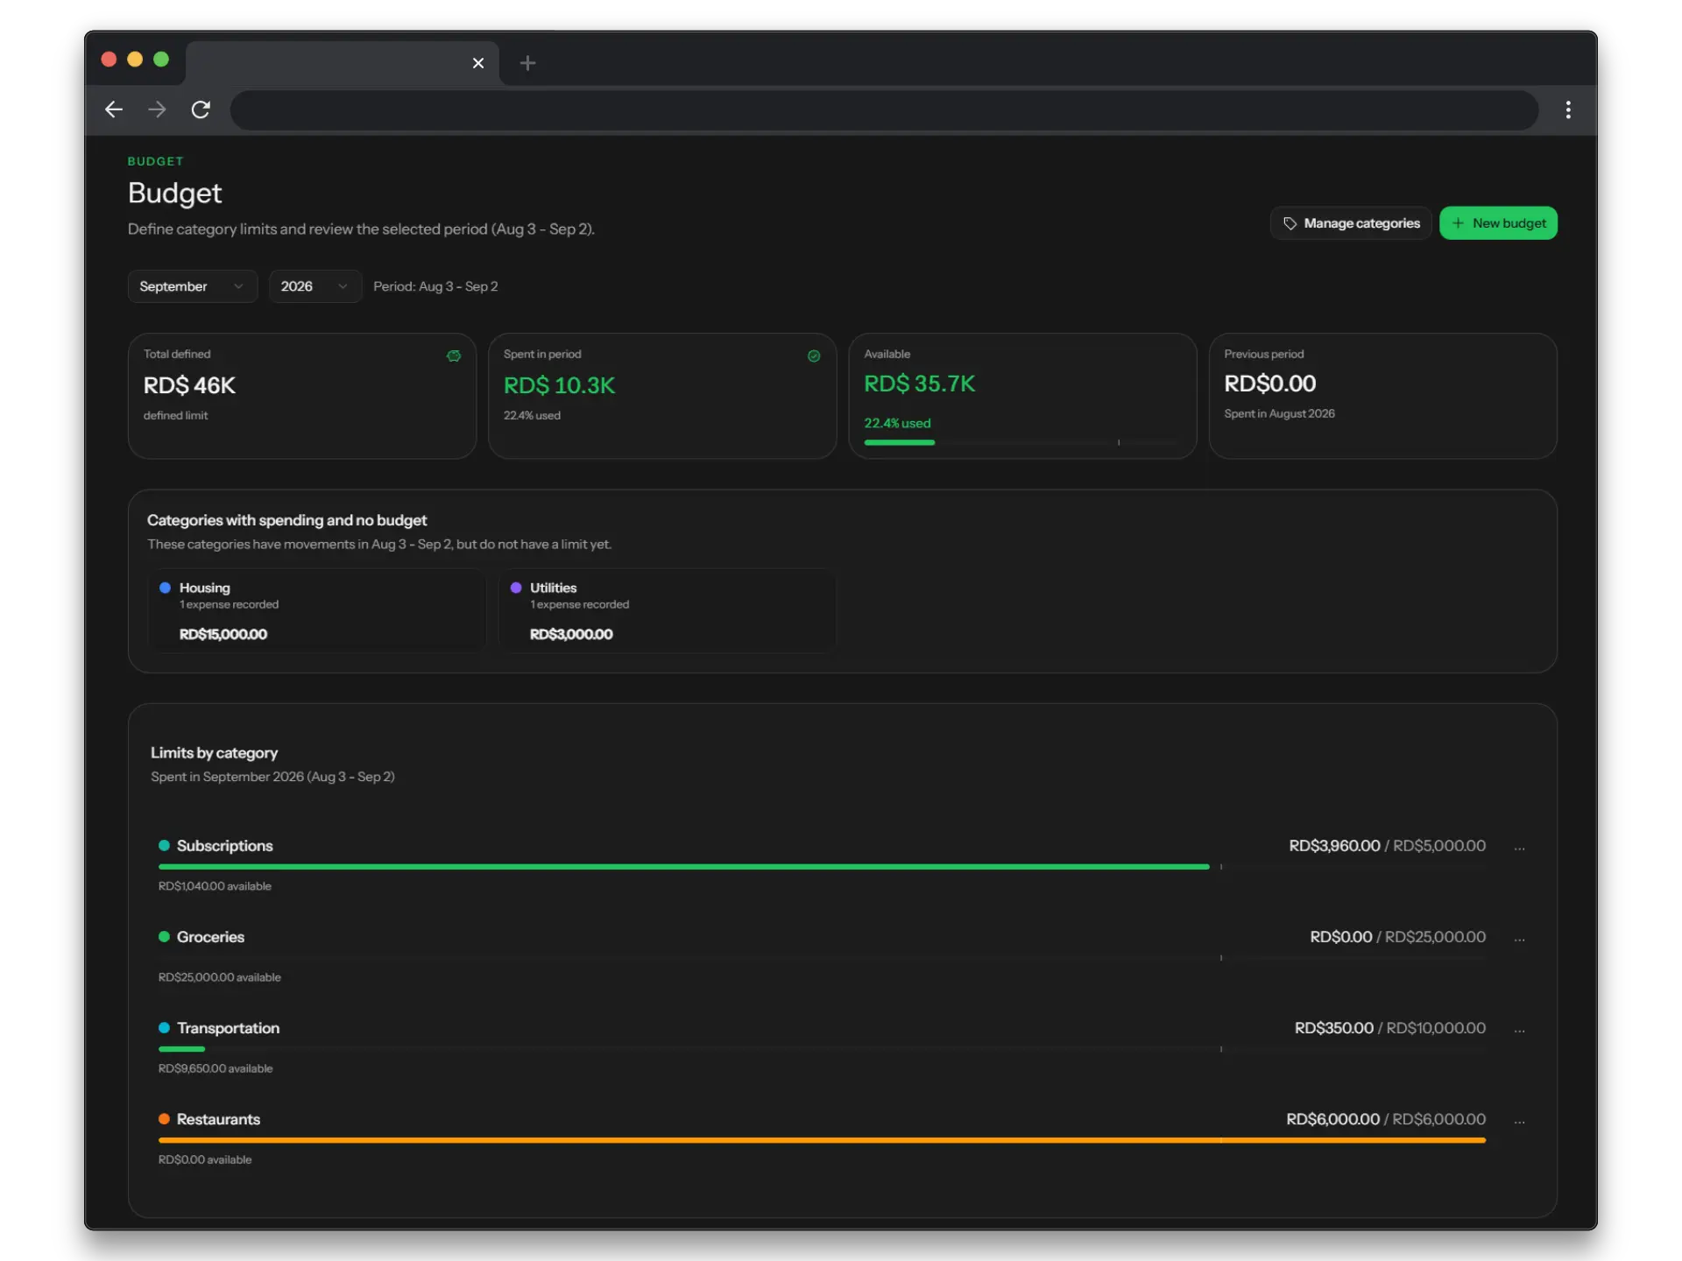This screenshot has height=1261, width=1682.
Task: Click the blue Housing category dot
Action: tap(165, 588)
